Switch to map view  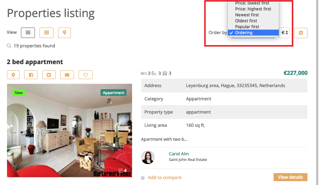[x=64, y=33]
